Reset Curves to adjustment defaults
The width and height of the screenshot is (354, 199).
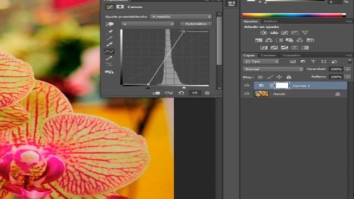(181, 93)
